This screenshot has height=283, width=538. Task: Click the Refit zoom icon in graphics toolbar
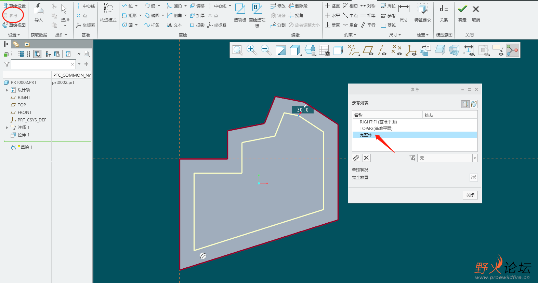pyautogui.click(x=237, y=50)
